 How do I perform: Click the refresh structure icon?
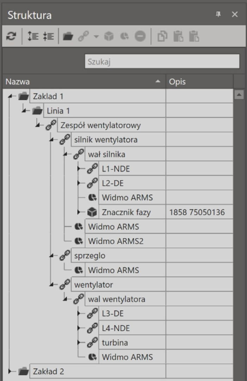click(x=11, y=36)
